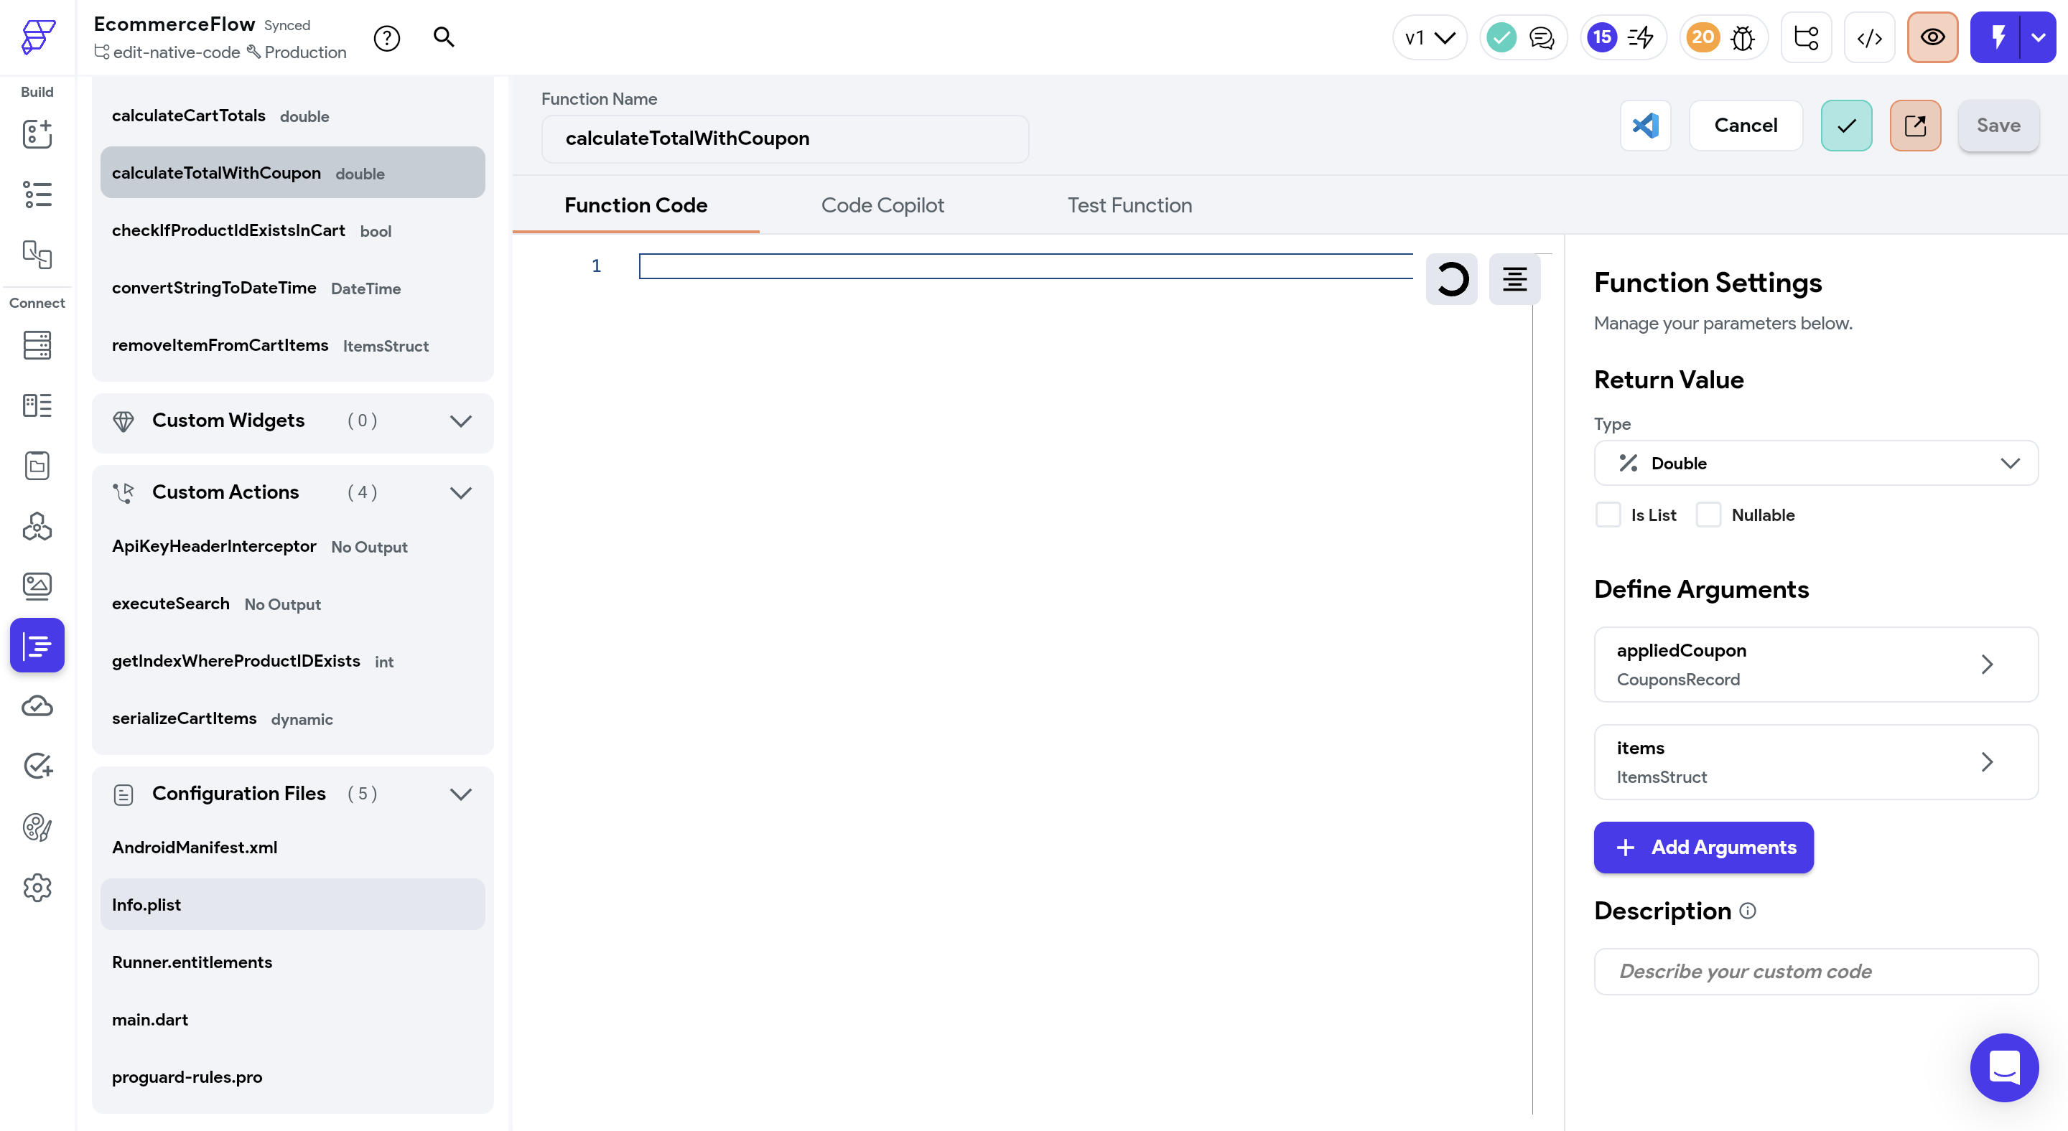Open the Tests sidebar icon
Image resolution: width=2068 pixels, height=1131 pixels.
(37, 766)
